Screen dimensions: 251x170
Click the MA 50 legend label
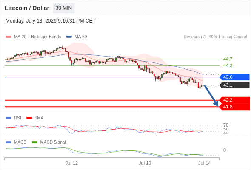81,37
